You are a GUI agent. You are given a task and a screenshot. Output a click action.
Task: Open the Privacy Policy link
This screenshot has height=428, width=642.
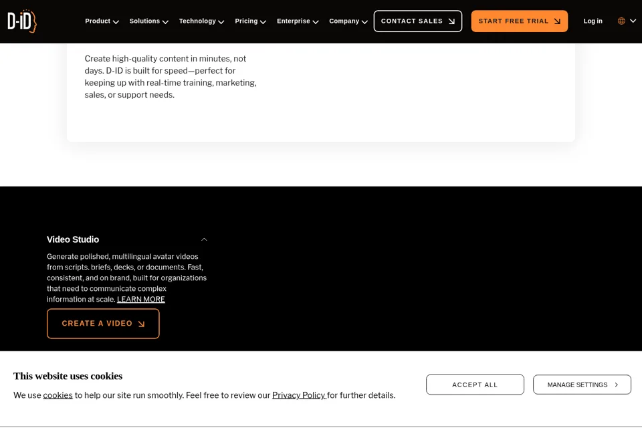(x=299, y=395)
